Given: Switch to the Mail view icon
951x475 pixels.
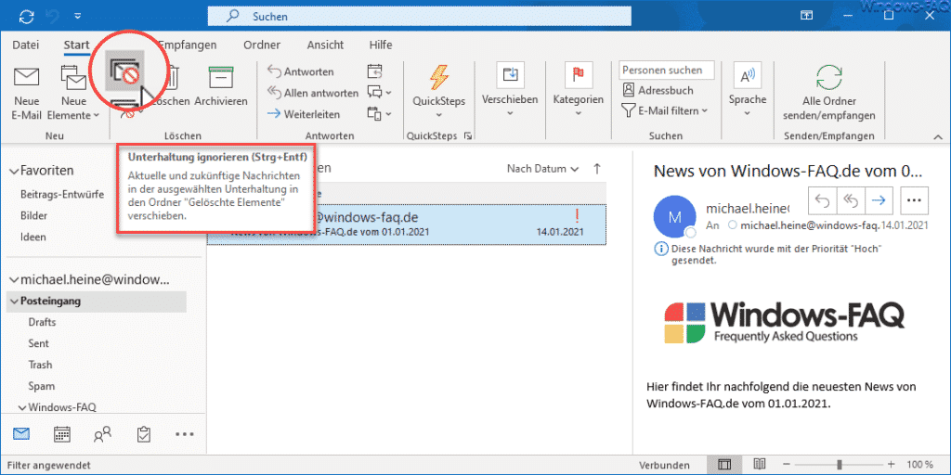Looking at the screenshot, I should click(22, 434).
